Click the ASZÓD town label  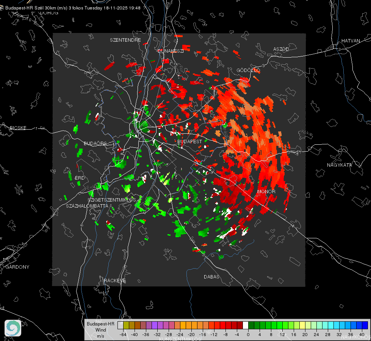tap(281, 49)
